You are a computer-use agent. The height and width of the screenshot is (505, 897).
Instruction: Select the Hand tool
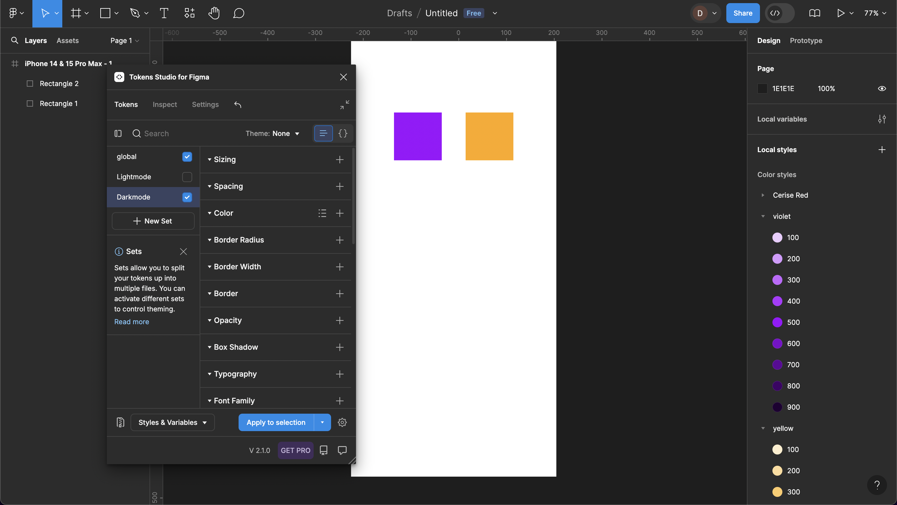click(214, 13)
